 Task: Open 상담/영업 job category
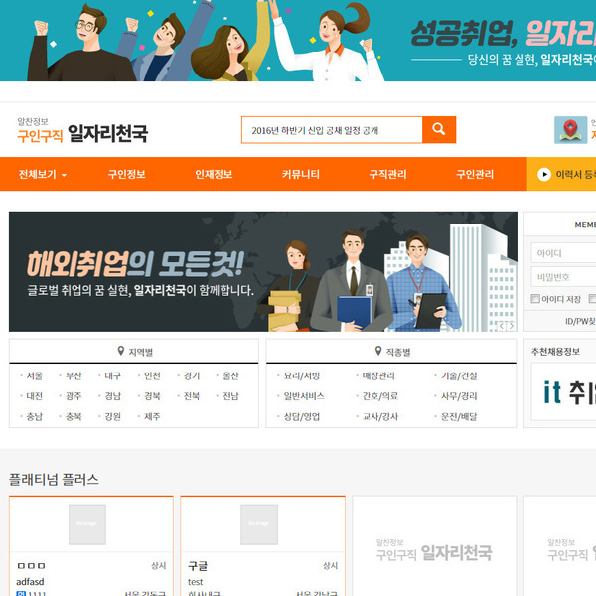click(302, 416)
